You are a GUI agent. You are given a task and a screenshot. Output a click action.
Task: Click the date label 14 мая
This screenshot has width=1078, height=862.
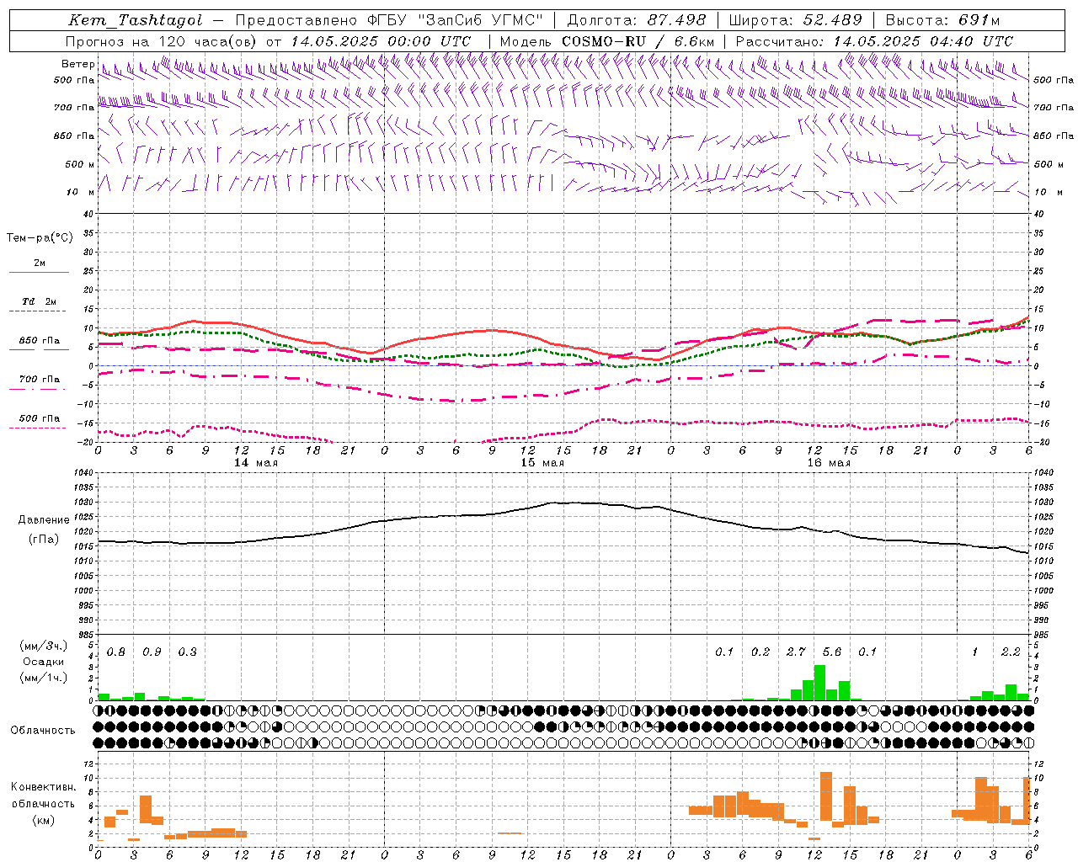256,463
